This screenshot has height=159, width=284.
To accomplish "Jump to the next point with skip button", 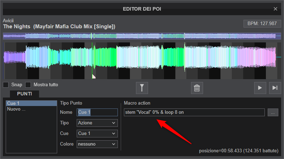I will point(275,88).
